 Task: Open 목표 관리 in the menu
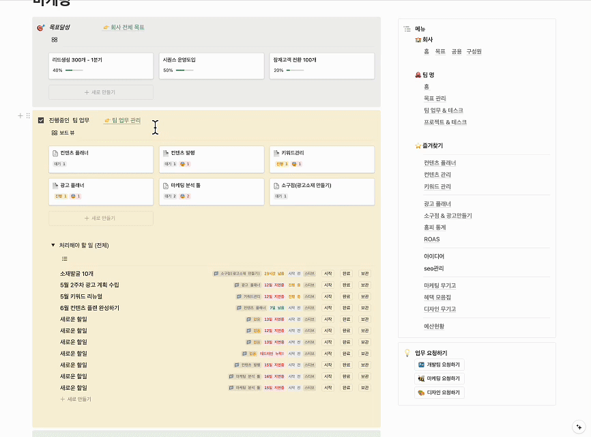pos(435,98)
